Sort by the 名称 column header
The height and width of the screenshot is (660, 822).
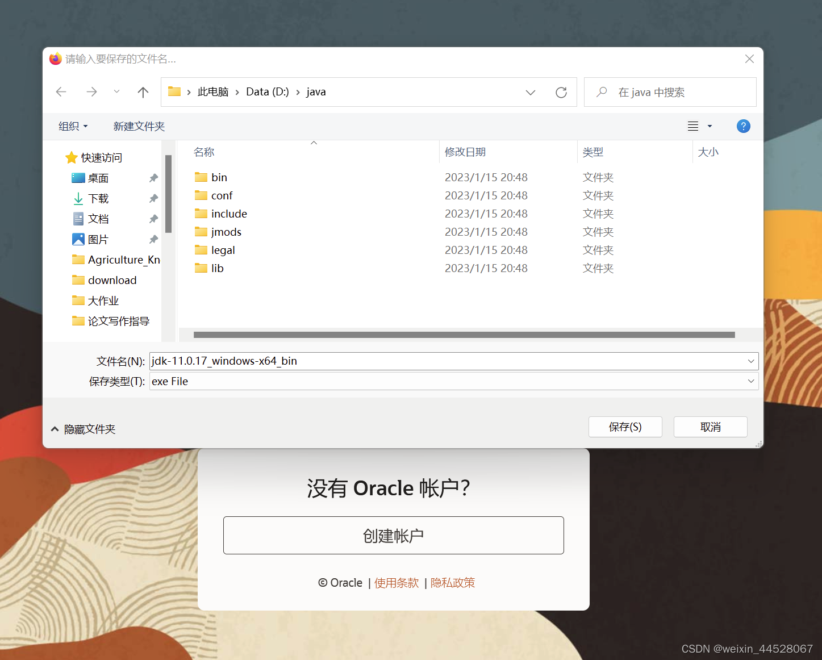204,152
